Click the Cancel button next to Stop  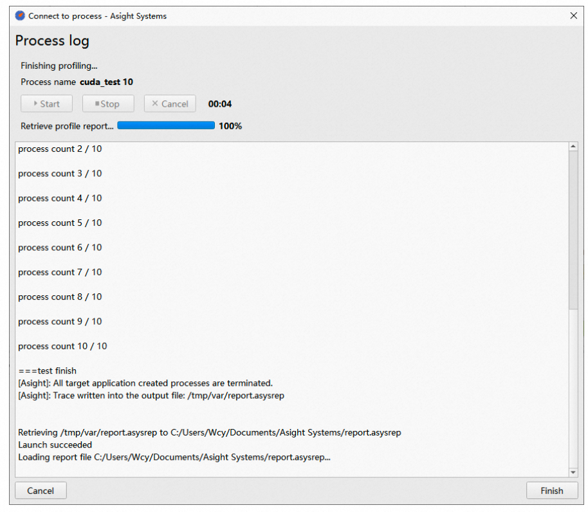(170, 104)
